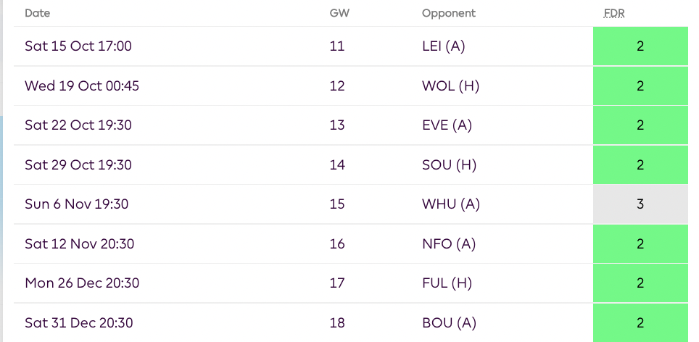Open the BOU (A) fixture
This screenshot has width=699, height=342.
click(448, 322)
